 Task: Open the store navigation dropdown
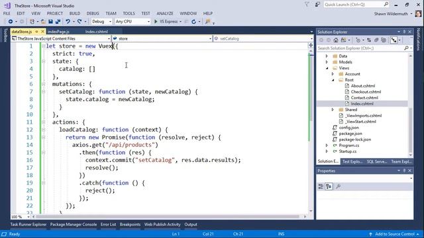click(x=162, y=38)
